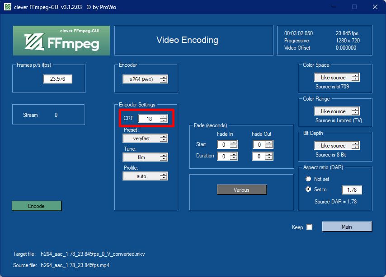This screenshot has width=386, height=277.
Task: Click the CRF value field
Action: coord(149,119)
